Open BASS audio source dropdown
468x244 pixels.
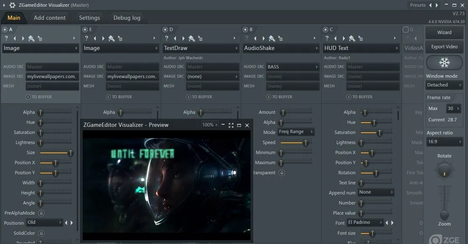tap(293, 67)
